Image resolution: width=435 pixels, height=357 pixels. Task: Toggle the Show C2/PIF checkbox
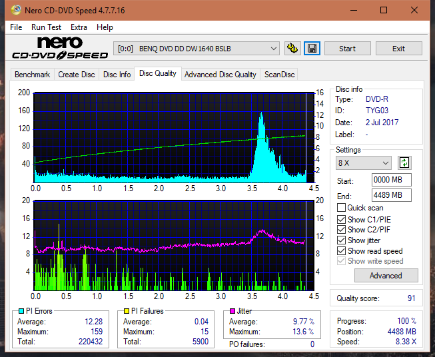coord(341,230)
